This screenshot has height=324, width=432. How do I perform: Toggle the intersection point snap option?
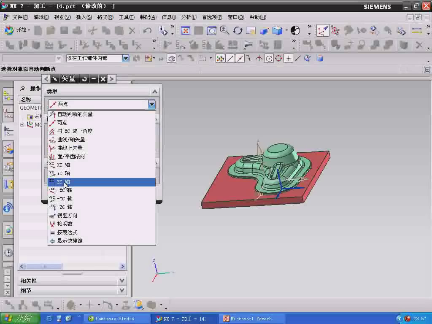259,58
